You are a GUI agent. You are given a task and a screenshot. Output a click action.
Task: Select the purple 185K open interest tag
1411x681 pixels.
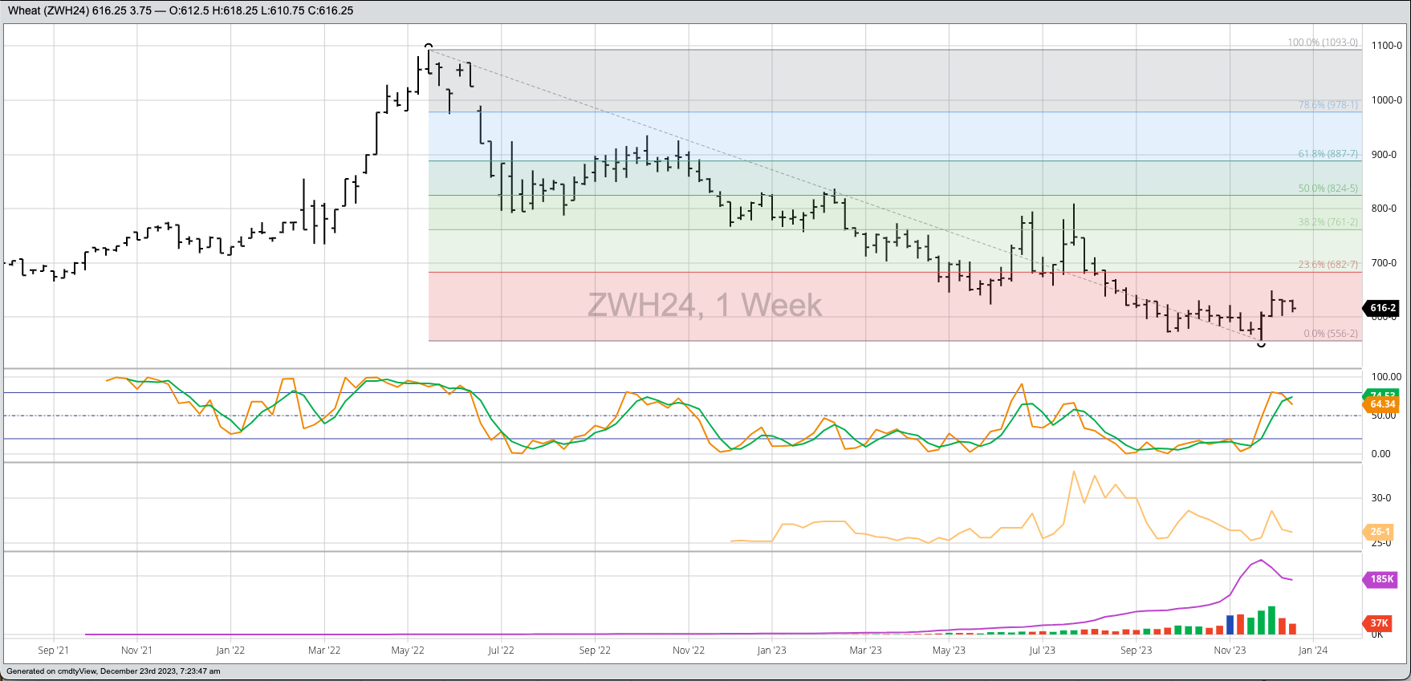(x=1381, y=579)
